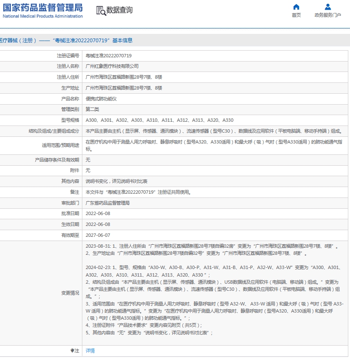Click 说明书变化，详见说明书对比表 value
Viewport: 350px width, 359px height.
(116, 181)
